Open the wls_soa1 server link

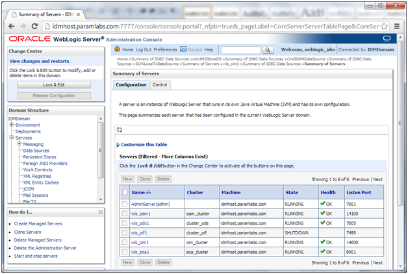click(x=140, y=252)
